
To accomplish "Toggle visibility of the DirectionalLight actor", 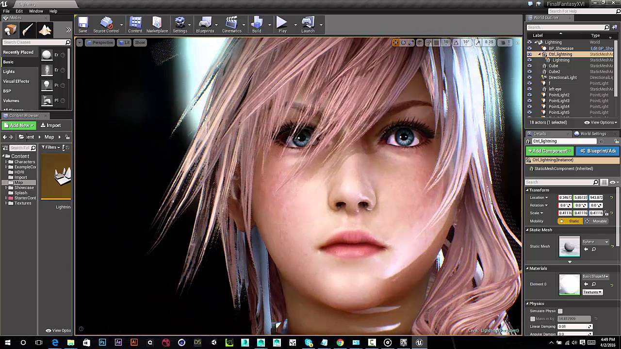I will tap(529, 78).
